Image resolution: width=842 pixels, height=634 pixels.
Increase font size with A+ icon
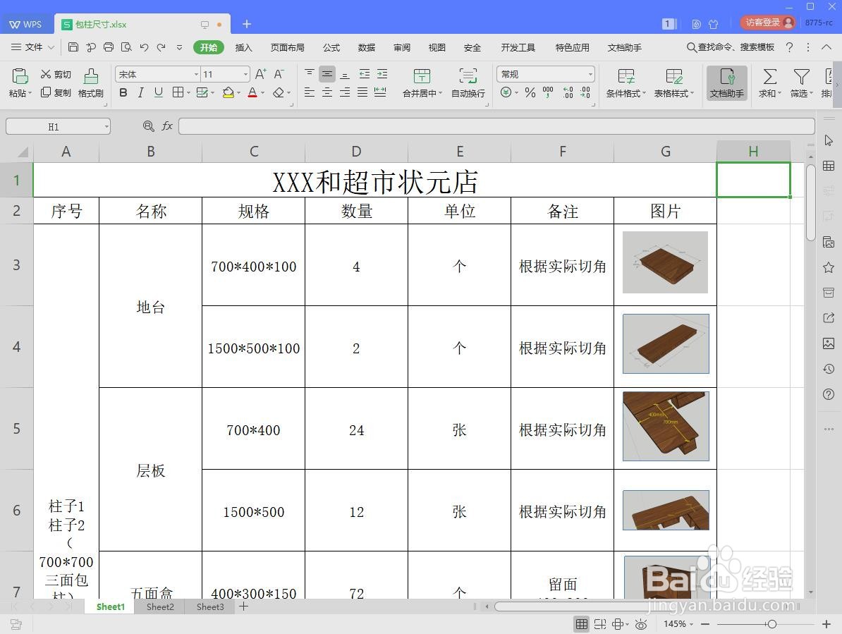tap(260, 74)
